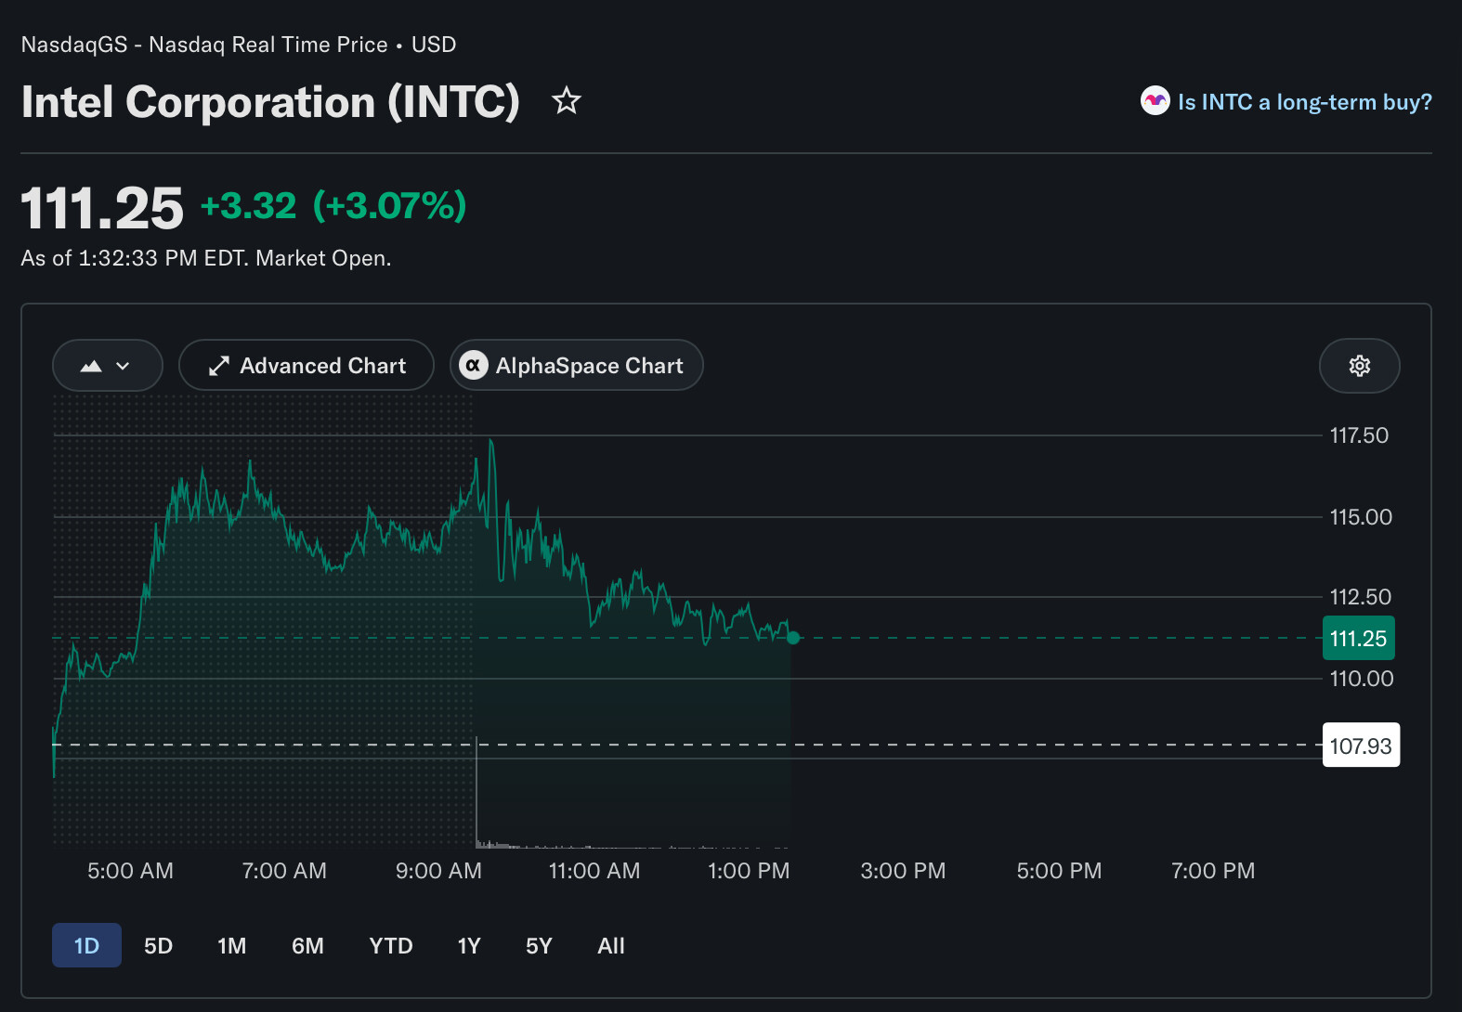This screenshot has height=1012, width=1462.
Task: Click the pink AI assistant icon
Action: [x=1155, y=100]
